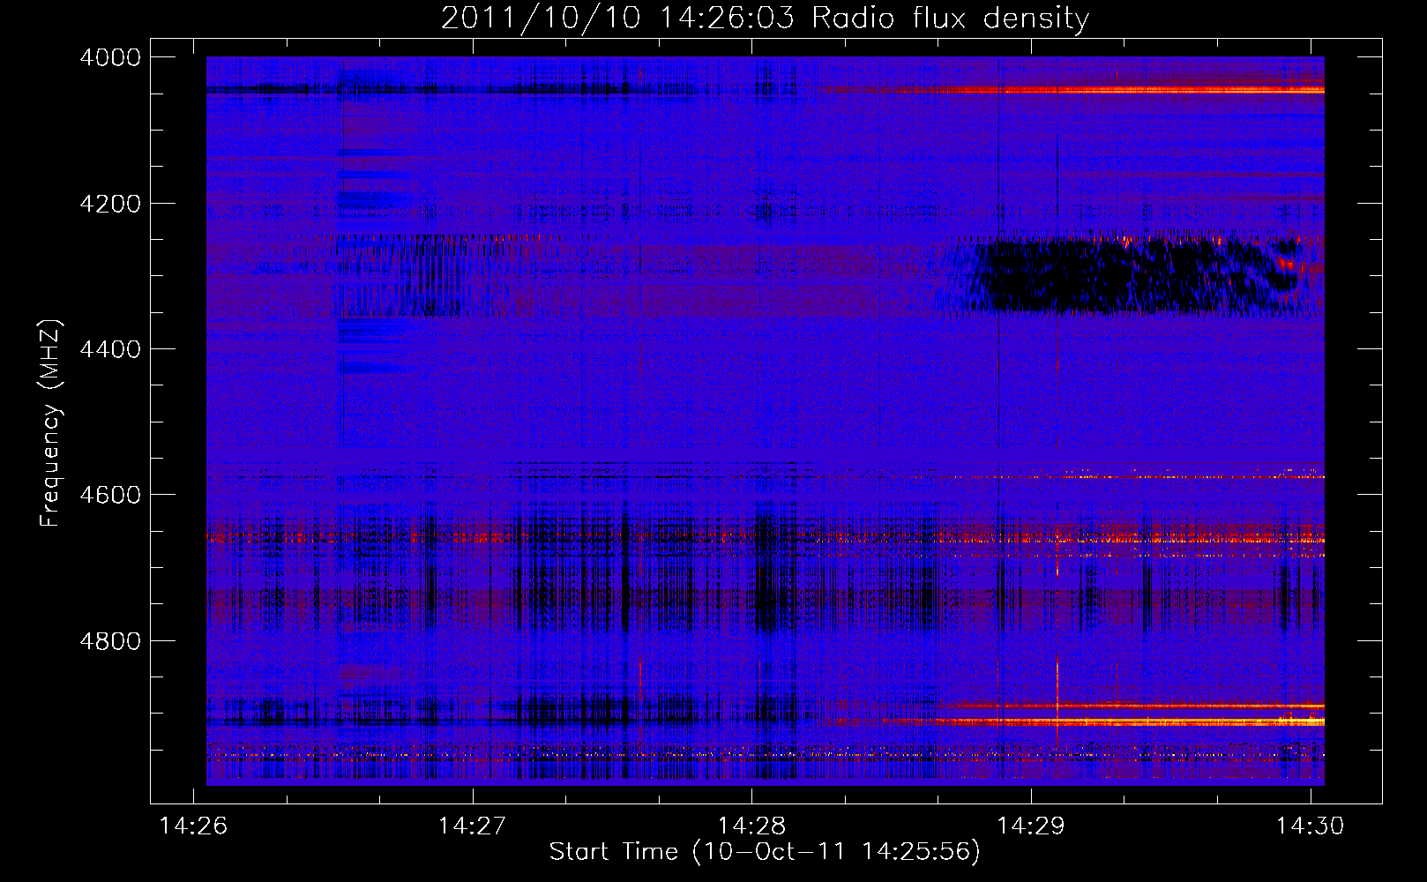Viewport: 1427px width, 882px height.
Task: Click the 4800 frequency axis label
Action: [110, 640]
